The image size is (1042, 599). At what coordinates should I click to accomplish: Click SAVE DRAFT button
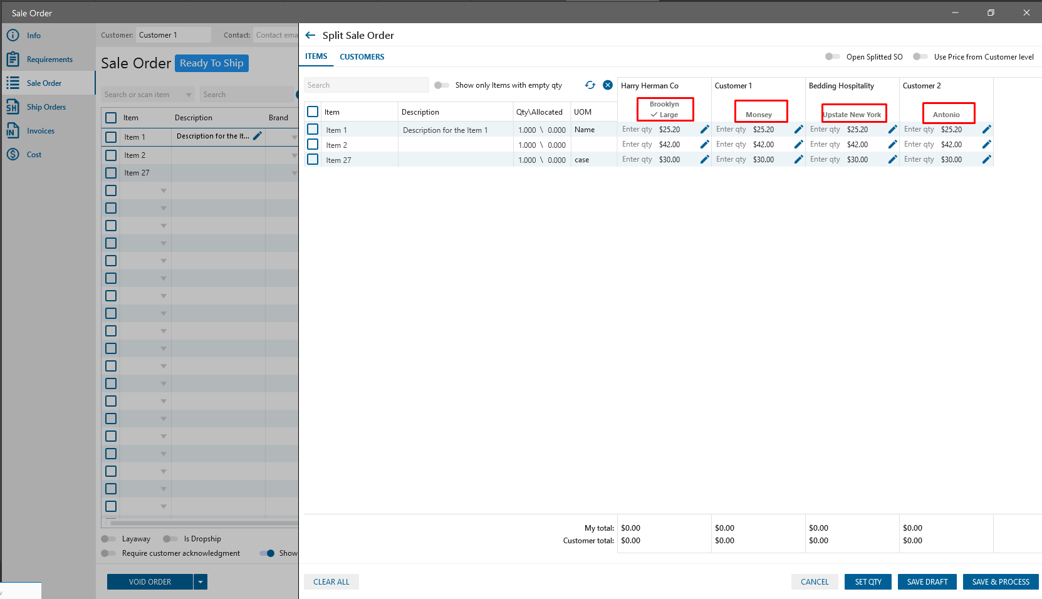(x=927, y=582)
